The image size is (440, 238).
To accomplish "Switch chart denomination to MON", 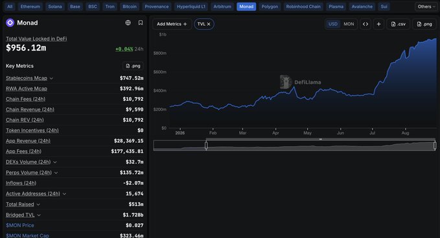I will coord(349,24).
